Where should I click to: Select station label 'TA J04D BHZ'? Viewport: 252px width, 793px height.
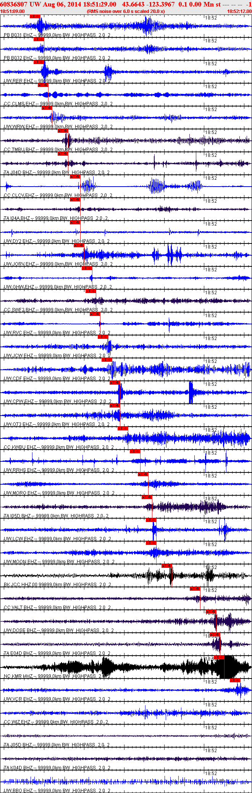18,172
